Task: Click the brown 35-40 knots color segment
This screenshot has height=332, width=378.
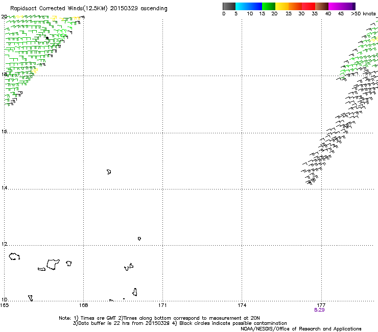Action: coord(322,6)
